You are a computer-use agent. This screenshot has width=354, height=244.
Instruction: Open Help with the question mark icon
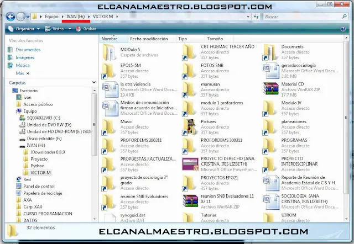pyautogui.click(x=343, y=29)
